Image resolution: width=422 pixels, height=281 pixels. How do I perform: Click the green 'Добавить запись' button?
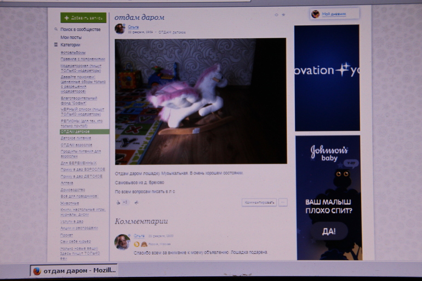pyautogui.click(x=83, y=18)
